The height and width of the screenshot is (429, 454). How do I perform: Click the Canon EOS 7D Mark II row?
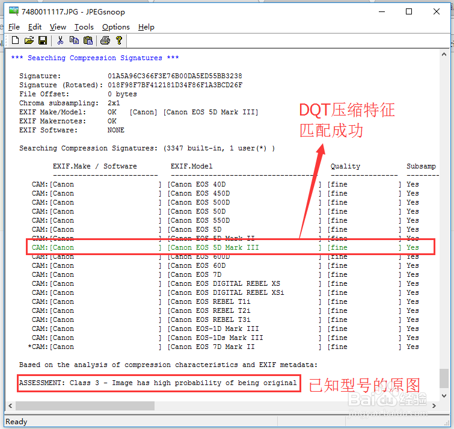[x=224, y=347]
